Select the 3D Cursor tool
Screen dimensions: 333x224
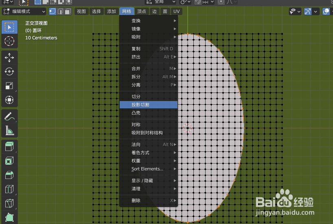pyautogui.click(x=9, y=41)
